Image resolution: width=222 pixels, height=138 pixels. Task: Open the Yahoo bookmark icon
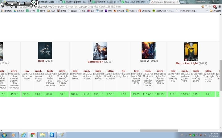click(x=106, y=11)
